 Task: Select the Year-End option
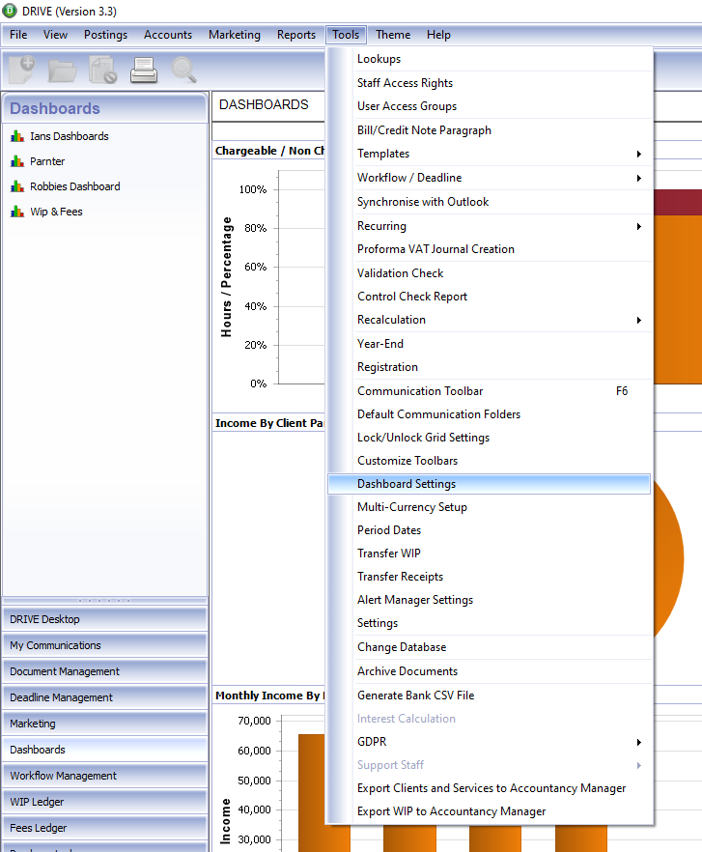click(x=489, y=344)
